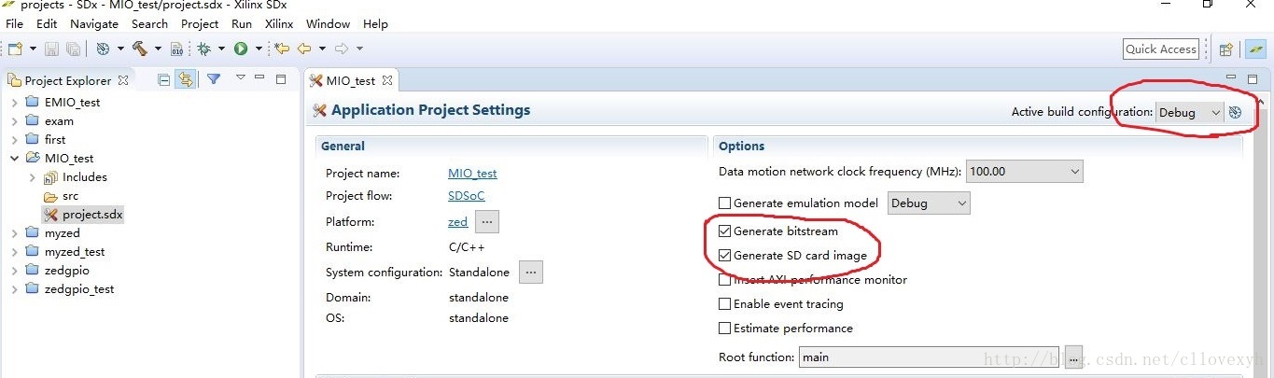Expand the zedgpio project node
Screen dimensions: 1274x378
click(14, 270)
